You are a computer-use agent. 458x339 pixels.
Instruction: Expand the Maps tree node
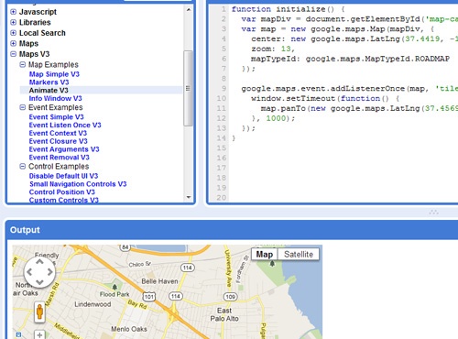pos(13,43)
